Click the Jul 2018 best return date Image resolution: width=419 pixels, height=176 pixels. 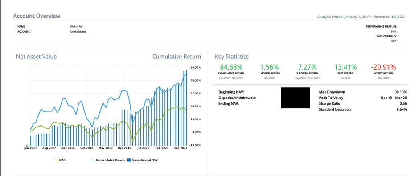[345, 78]
